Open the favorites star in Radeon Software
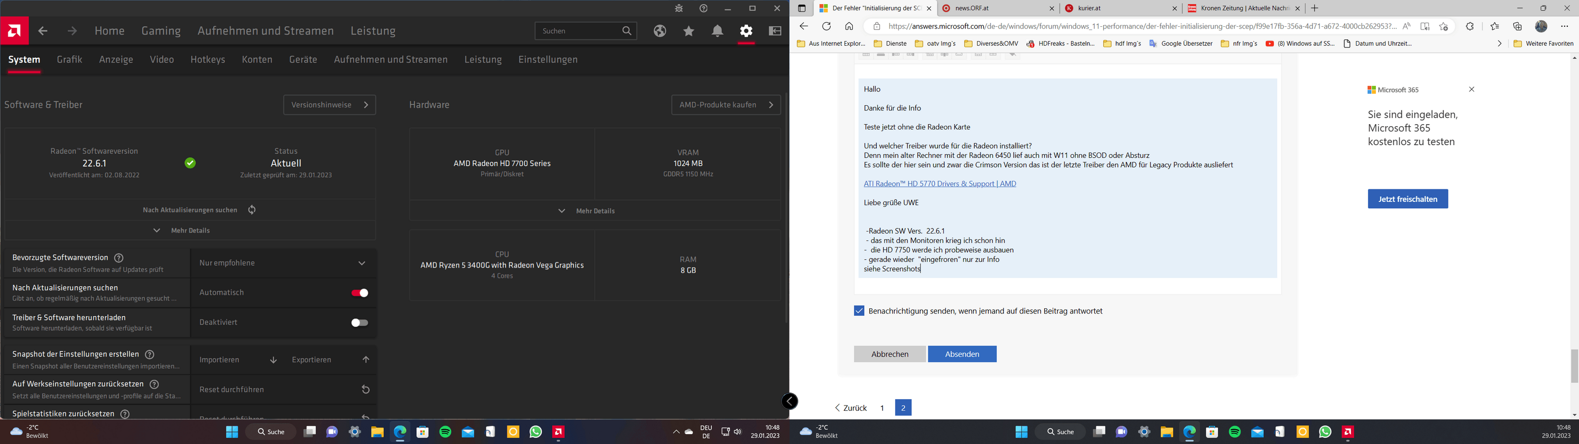The image size is (1579, 444). (689, 31)
